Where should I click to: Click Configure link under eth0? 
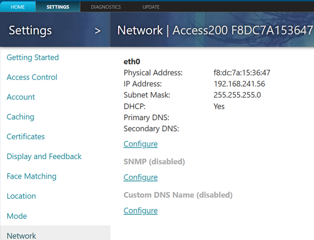tap(140, 144)
